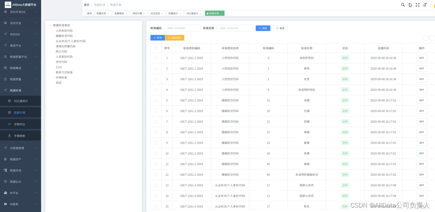Click the 对比度统计 submenu cube icon
This screenshot has width=435, height=212.
tap(10, 101)
